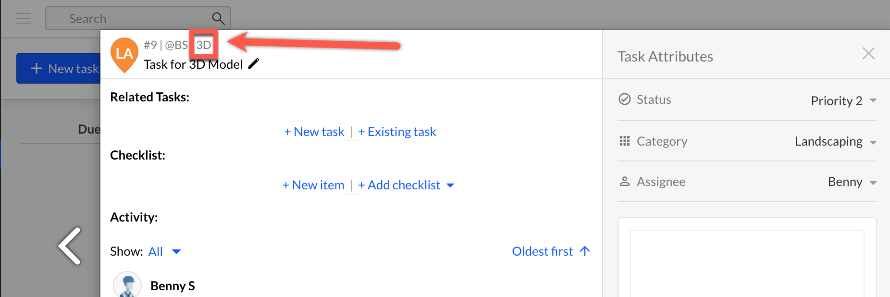The height and width of the screenshot is (297, 890).
Task: Click the Status checkmark icon
Action: 625,99
